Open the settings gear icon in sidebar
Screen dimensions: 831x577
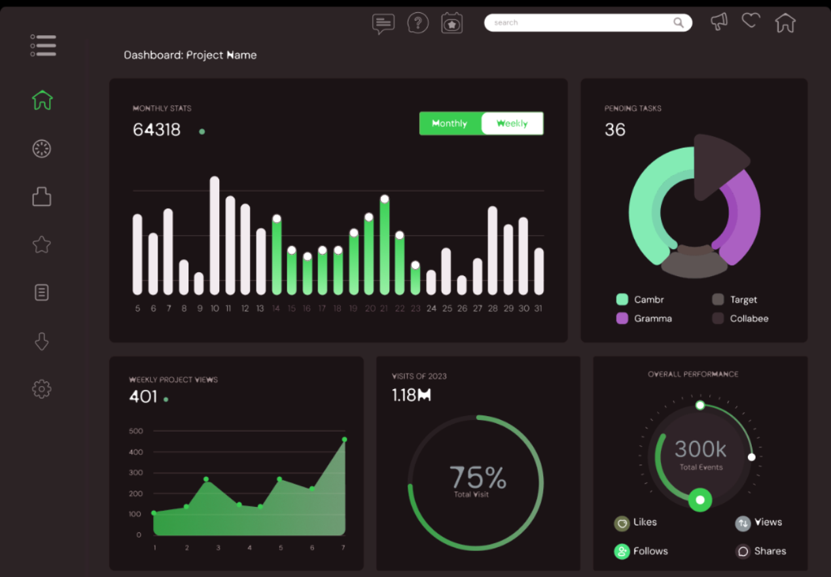(x=42, y=389)
